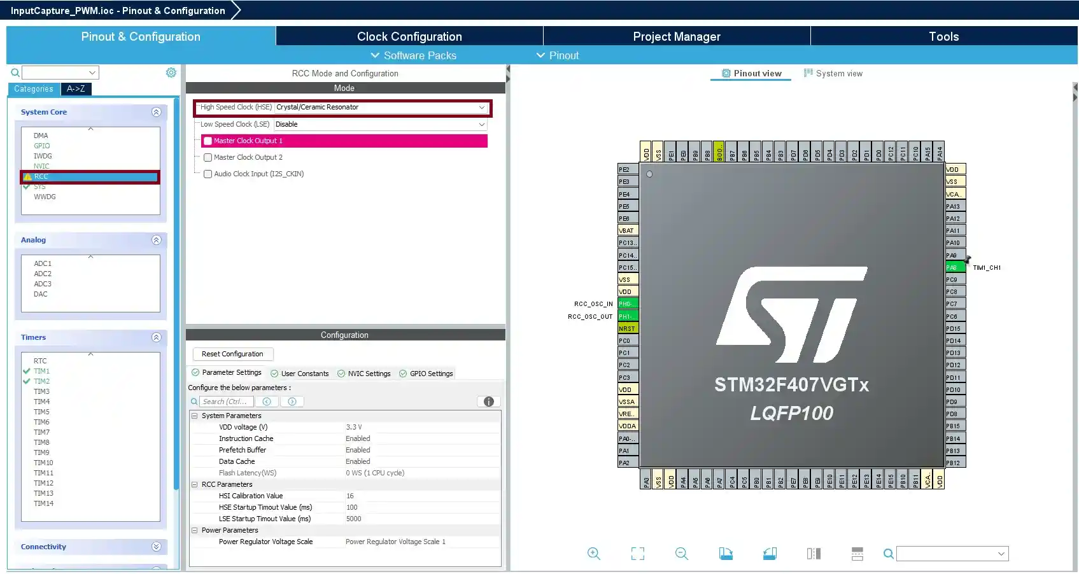Collapse the RCC Parameters group
Image resolution: width=1079 pixels, height=574 pixels.
tap(195, 484)
